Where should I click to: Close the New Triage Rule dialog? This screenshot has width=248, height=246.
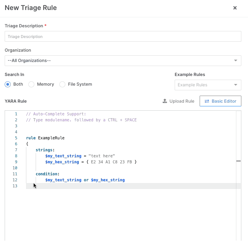235,8
